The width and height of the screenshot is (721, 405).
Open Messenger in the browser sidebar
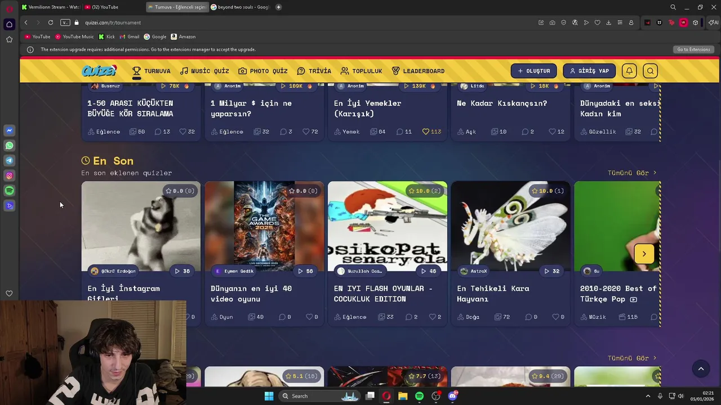(9, 130)
